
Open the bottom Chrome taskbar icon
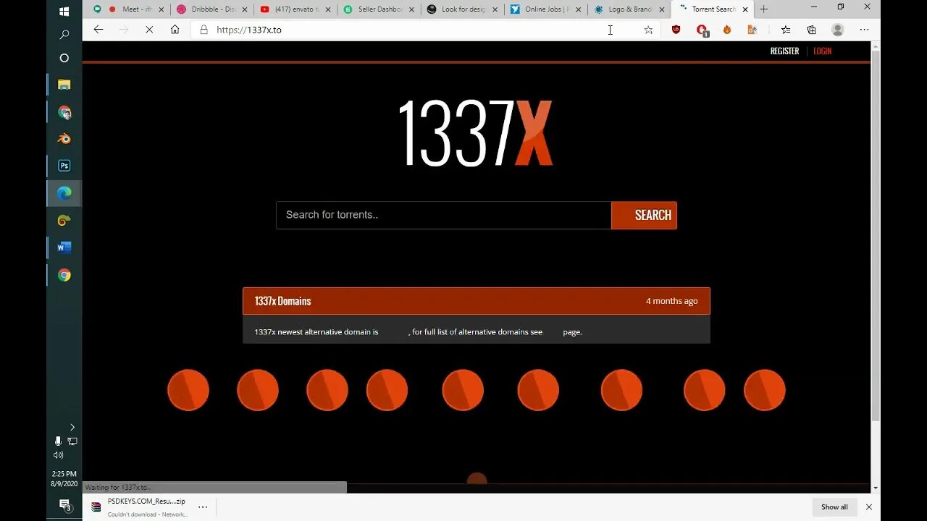(x=64, y=275)
